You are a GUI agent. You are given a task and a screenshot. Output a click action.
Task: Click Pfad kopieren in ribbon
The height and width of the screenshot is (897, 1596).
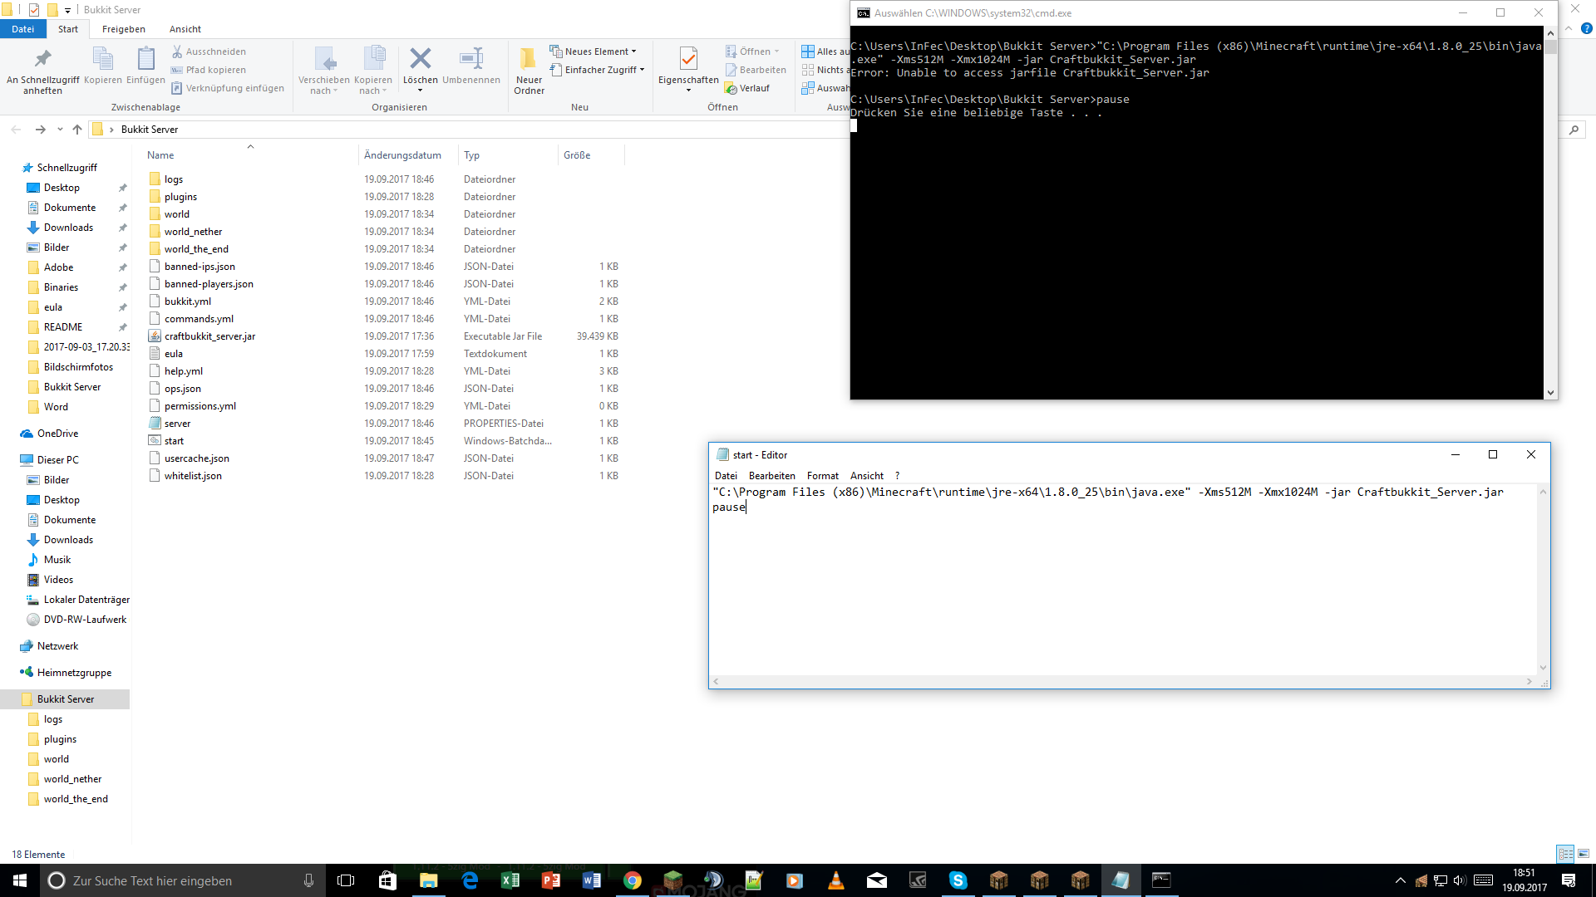click(209, 70)
